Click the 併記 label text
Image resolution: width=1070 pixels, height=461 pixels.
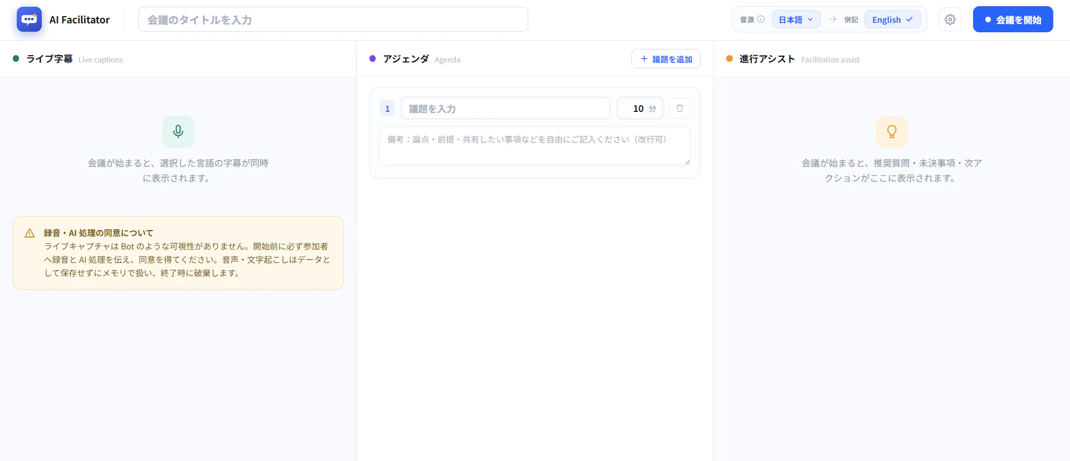pyautogui.click(x=851, y=20)
